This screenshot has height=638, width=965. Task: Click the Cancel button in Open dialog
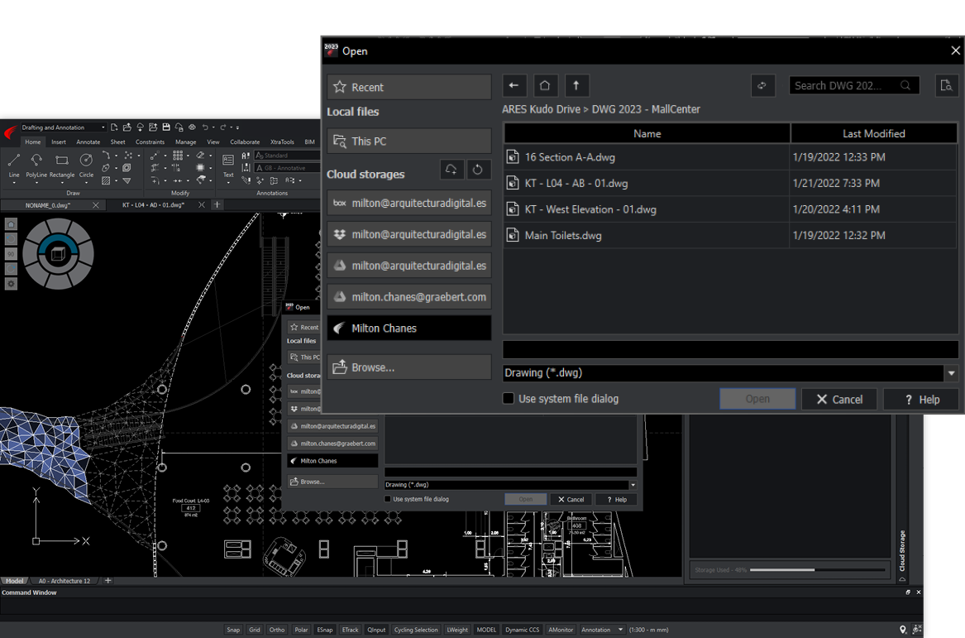[x=839, y=399]
